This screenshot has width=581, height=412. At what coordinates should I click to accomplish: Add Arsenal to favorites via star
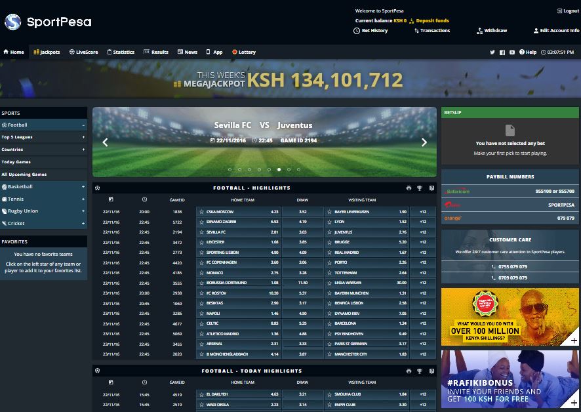(201, 344)
